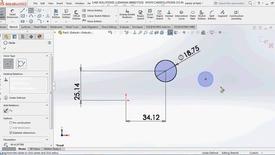Select the Segment tool
This screenshot has width=275, height=155.
(x=223, y=13)
